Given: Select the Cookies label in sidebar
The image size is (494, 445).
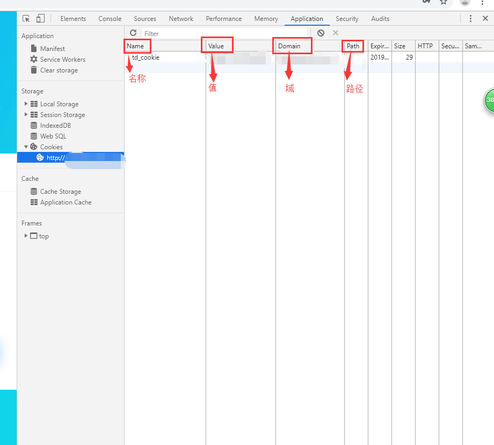Looking at the screenshot, I should click(51, 147).
